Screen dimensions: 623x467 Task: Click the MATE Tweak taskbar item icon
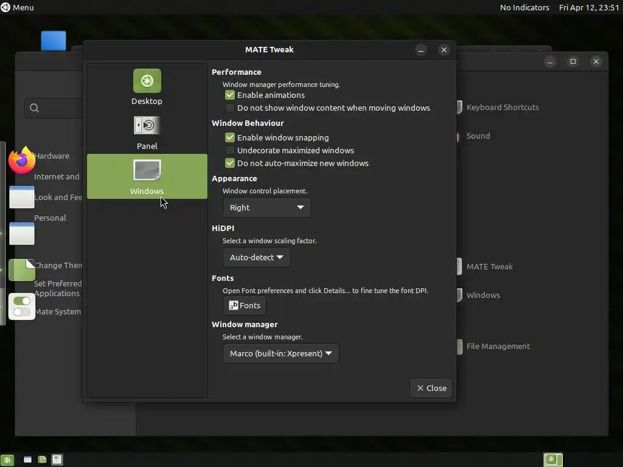point(57,460)
